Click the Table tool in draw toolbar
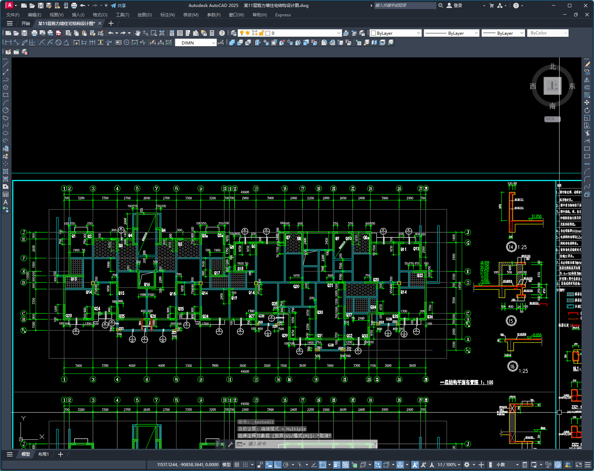Screen dimensions: 594x471 6,194
